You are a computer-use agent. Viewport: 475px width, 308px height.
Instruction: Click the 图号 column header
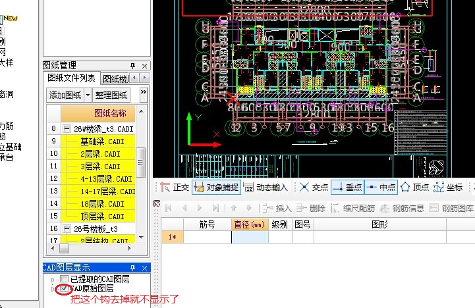click(302, 224)
